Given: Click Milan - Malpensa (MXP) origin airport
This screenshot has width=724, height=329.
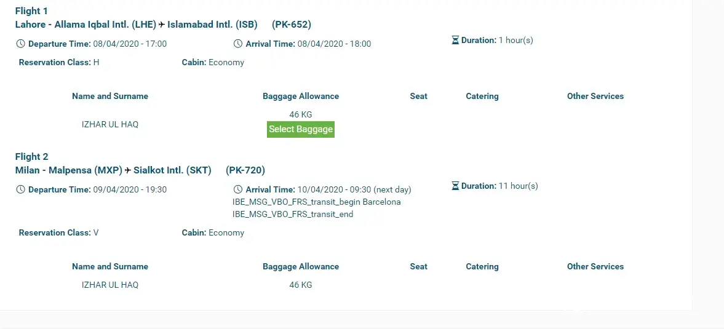Looking at the screenshot, I should pyautogui.click(x=69, y=170).
